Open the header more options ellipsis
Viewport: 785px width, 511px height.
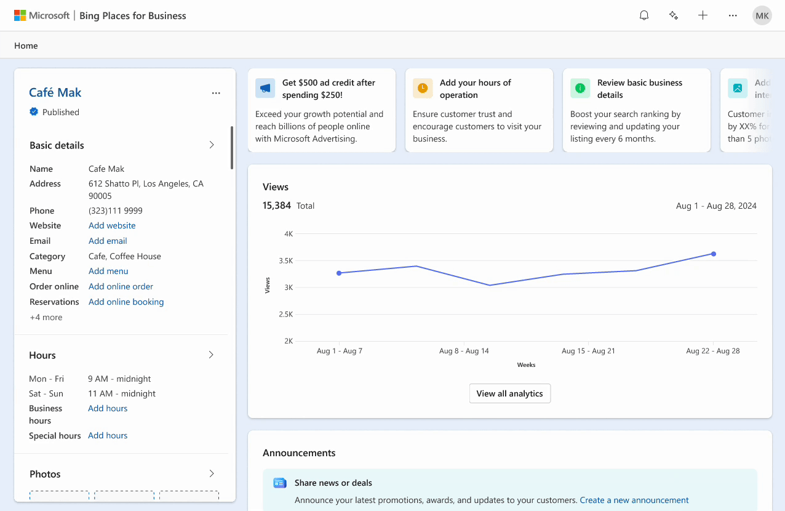click(x=733, y=15)
